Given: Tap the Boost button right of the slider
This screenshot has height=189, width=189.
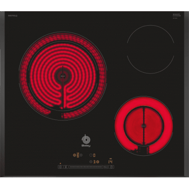Looking at the screenshot, I should click(x=106, y=167).
